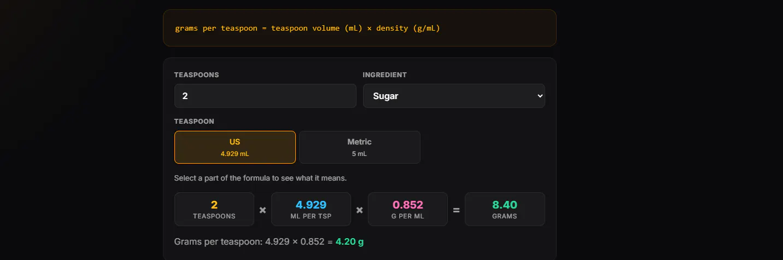Click the 'Select a part of the formula' hint
The width and height of the screenshot is (783, 260).
coord(260,178)
